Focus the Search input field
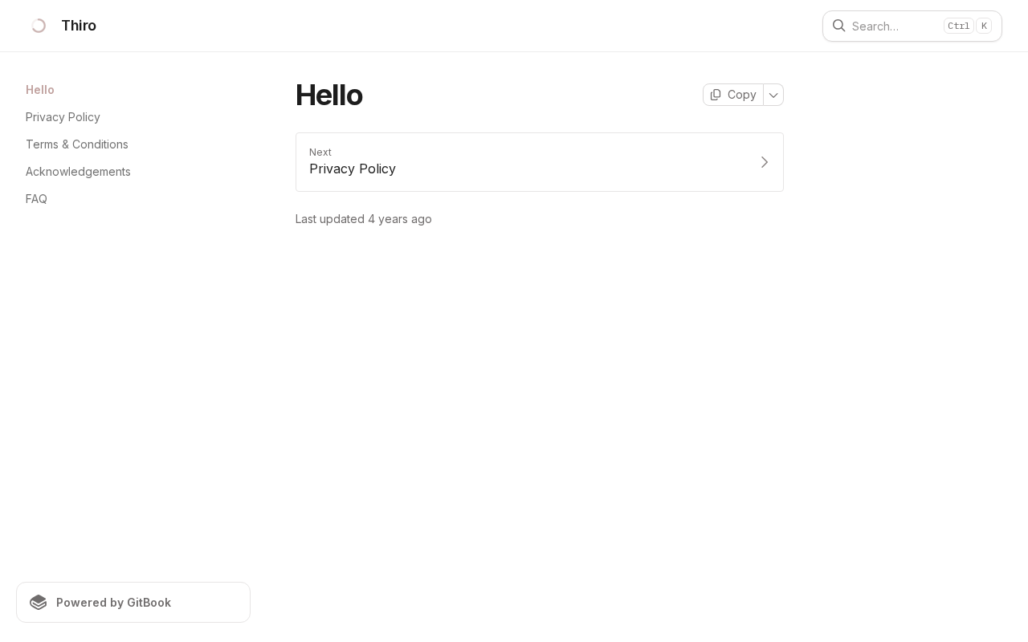This screenshot has width=1028, height=642. (891, 26)
